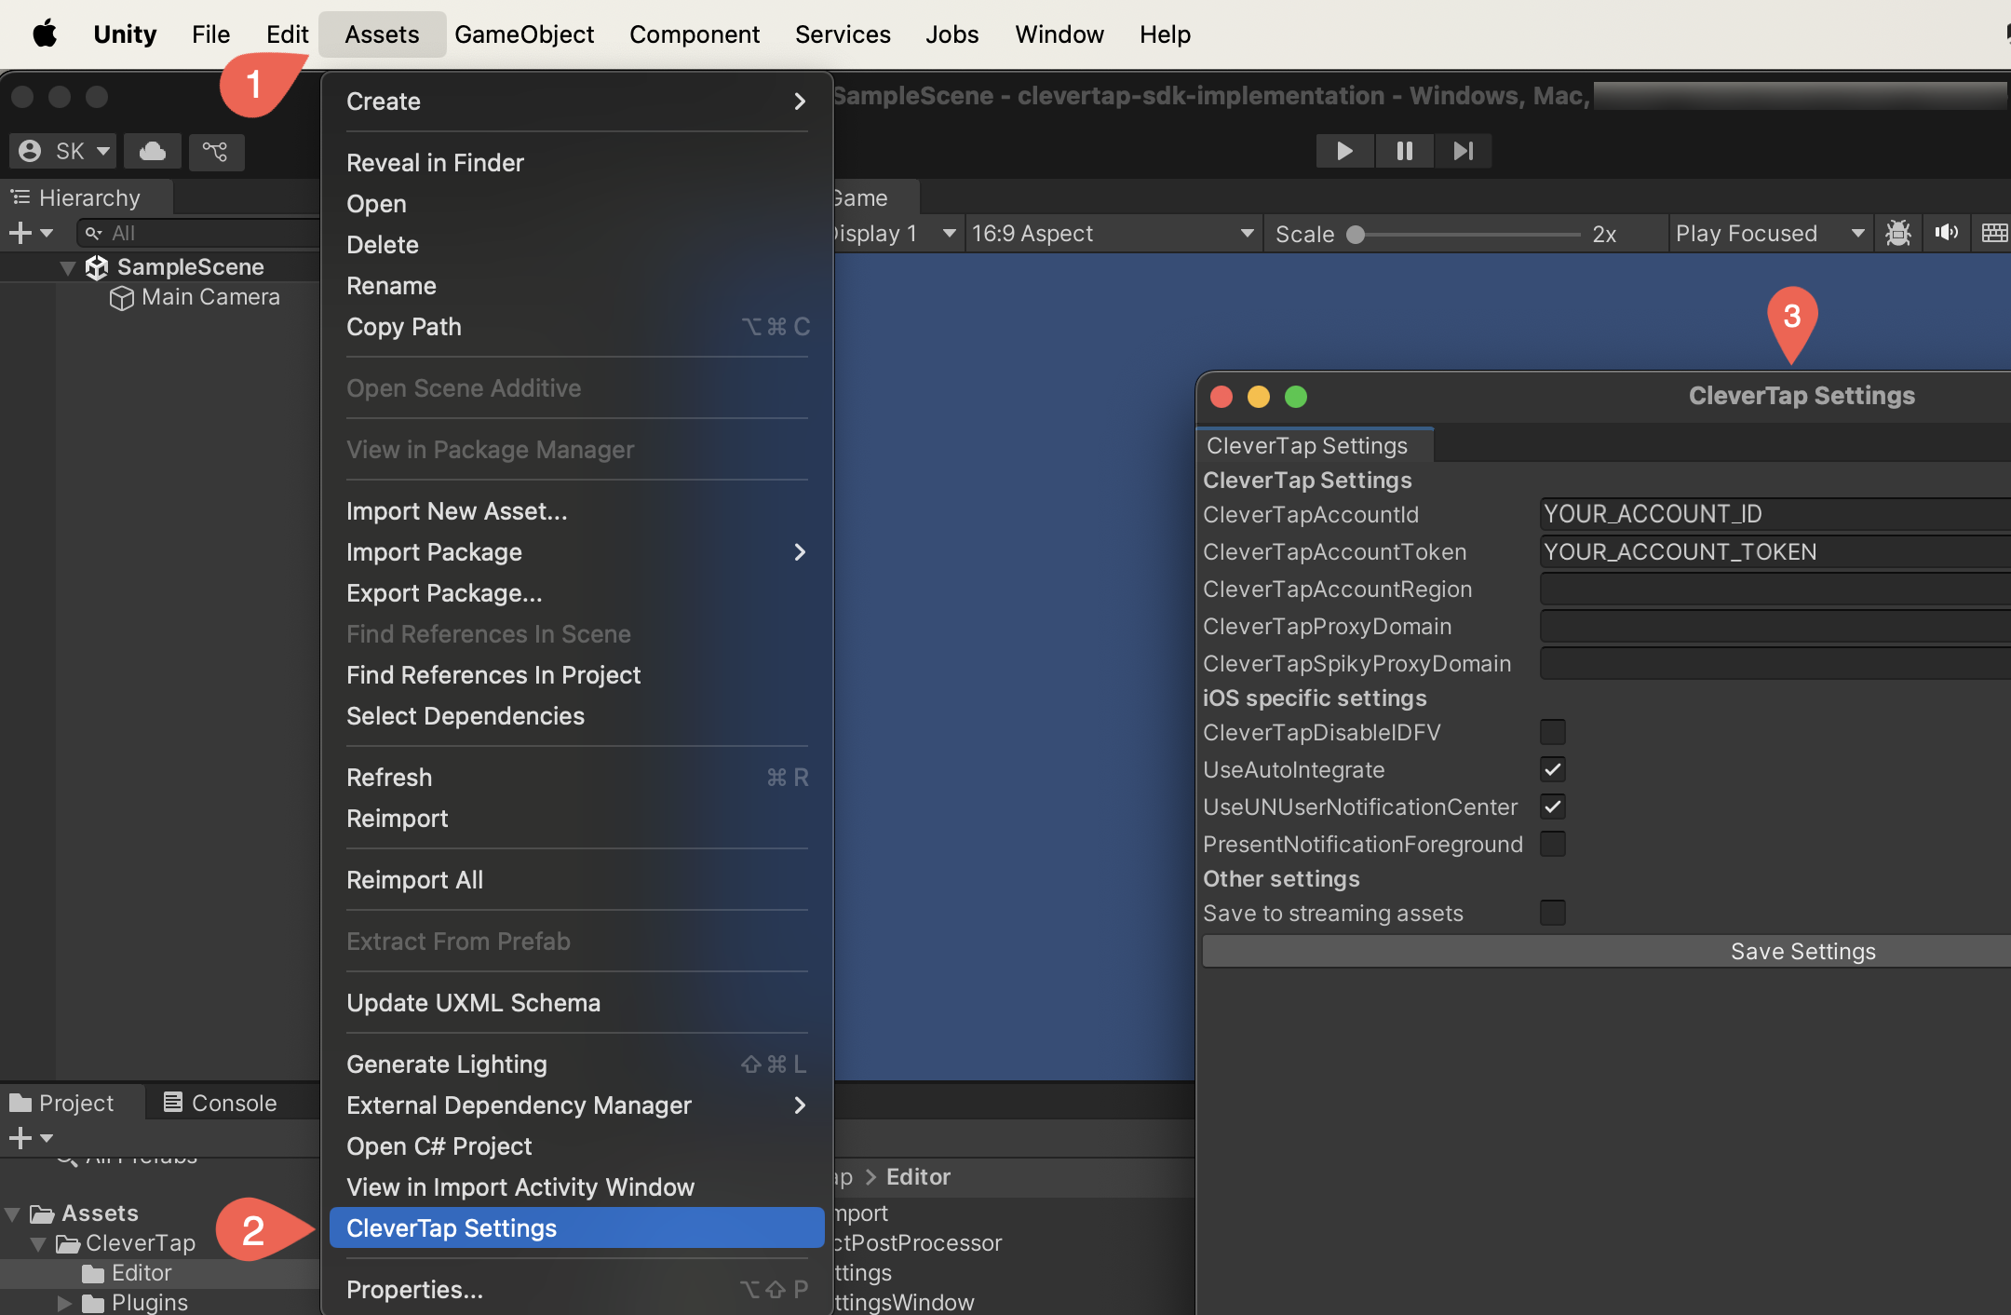Screen dimensions: 2011x1315
Task: Expand the Plugins folder
Action: coord(64,1303)
